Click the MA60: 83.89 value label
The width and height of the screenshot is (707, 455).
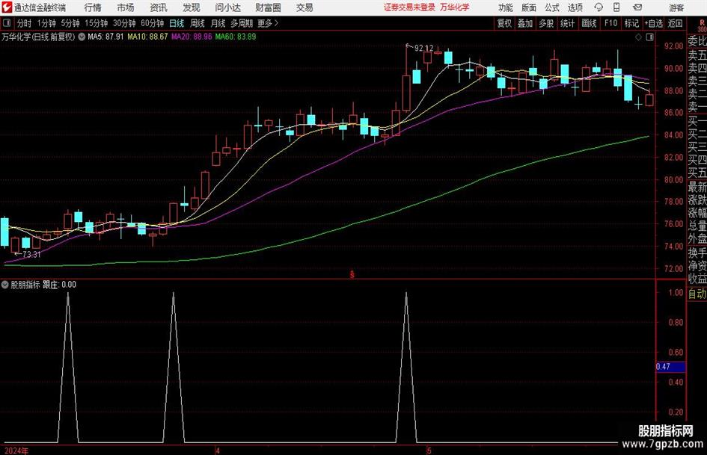click(x=236, y=37)
